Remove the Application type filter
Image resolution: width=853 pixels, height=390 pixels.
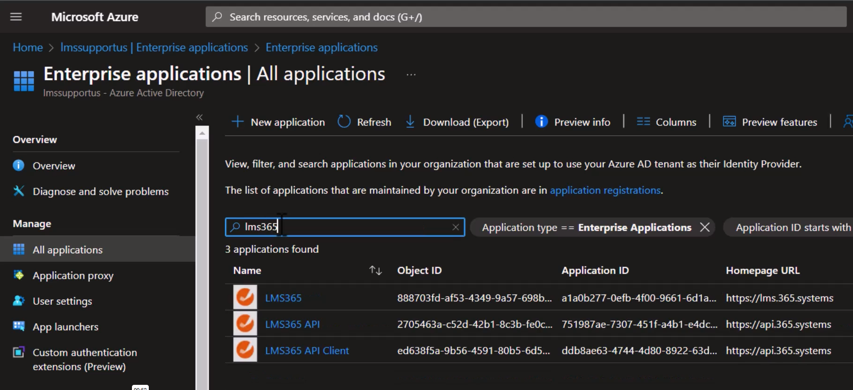pyautogui.click(x=705, y=228)
